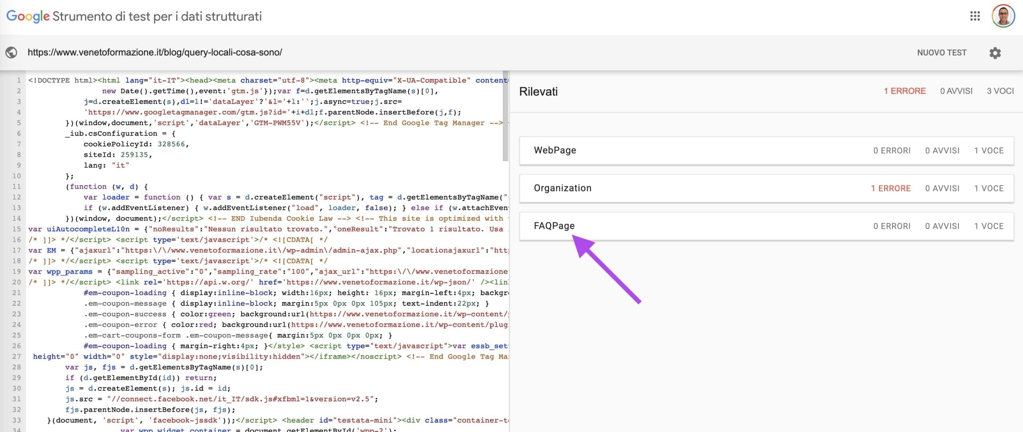Screen dimensions: 1023x432
Task: Expand the WebPage result row
Action: pos(766,150)
